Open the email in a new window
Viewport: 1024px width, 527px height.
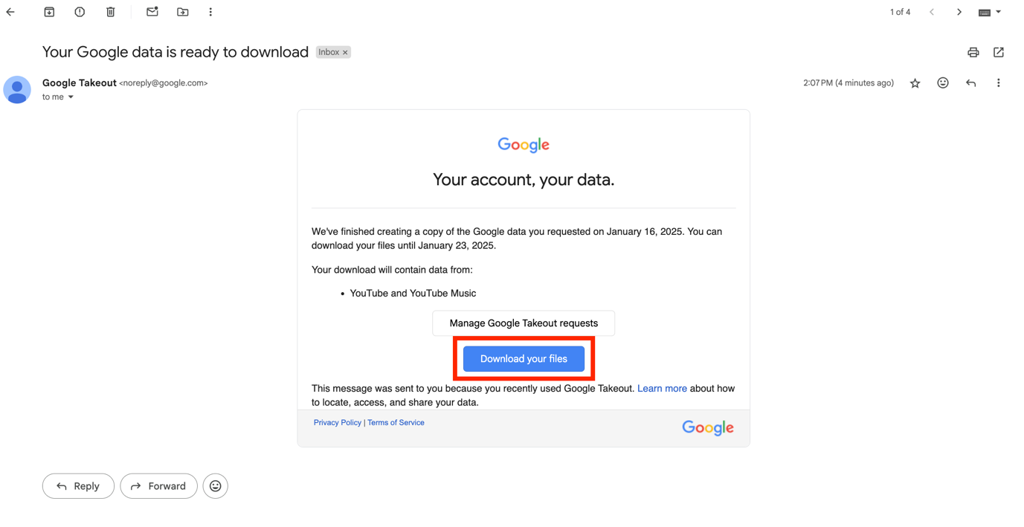click(999, 52)
